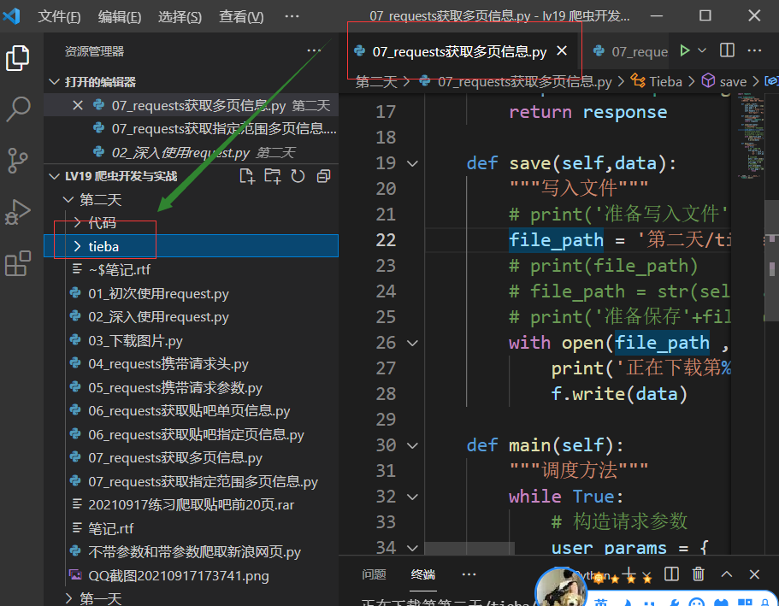Create a new file in the Explorer

[x=247, y=175]
